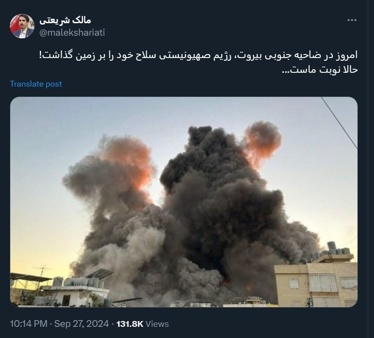The image size is (374, 338).
Task: Click the orange smoke puff at the photo's upper right
Action: click(x=262, y=141)
